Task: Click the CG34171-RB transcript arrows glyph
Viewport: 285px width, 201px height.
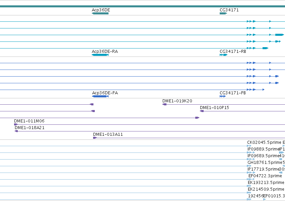Action: 224,55
